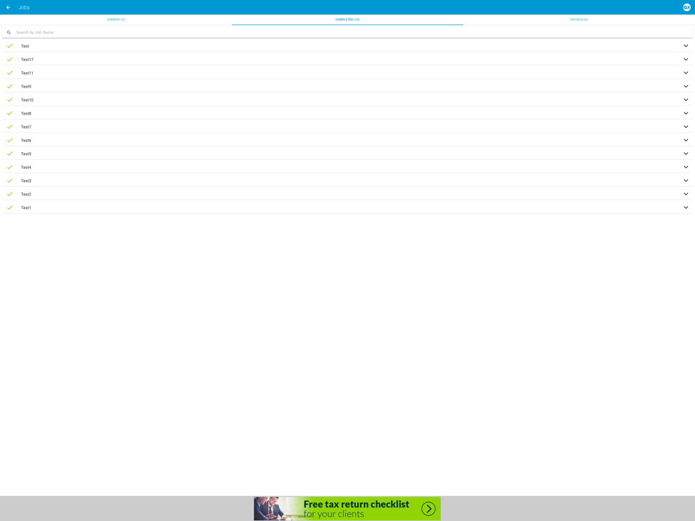
Task: Select the Completed tab
Action: [x=347, y=19]
